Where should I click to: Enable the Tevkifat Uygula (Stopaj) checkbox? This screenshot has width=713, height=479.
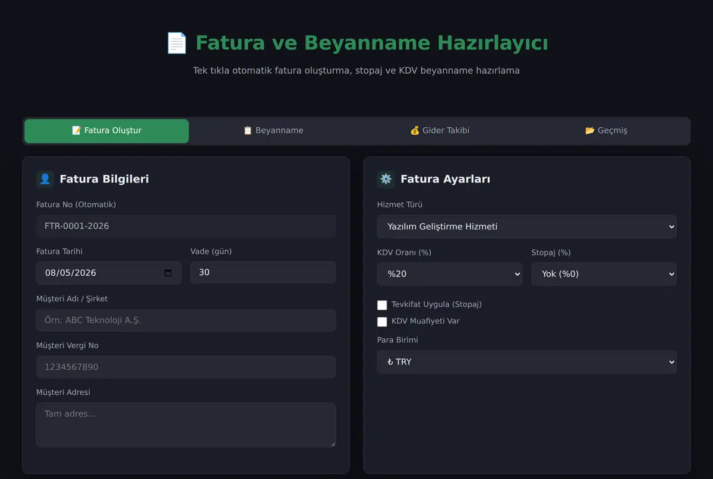point(382,305)
